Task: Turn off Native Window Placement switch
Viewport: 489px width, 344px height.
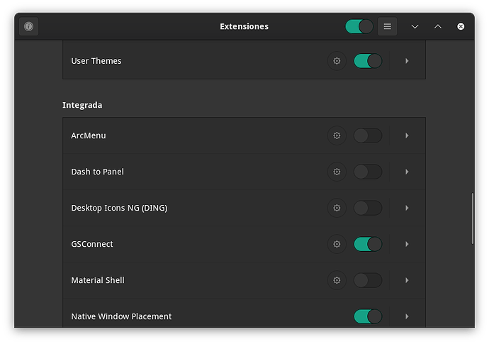Action: (x=368, y=316)
